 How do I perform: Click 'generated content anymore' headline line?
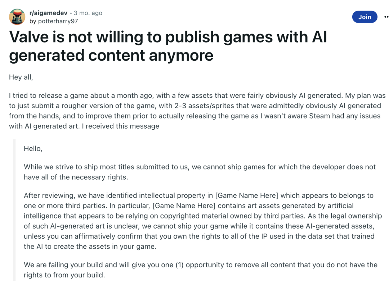(x=111, y=55)
